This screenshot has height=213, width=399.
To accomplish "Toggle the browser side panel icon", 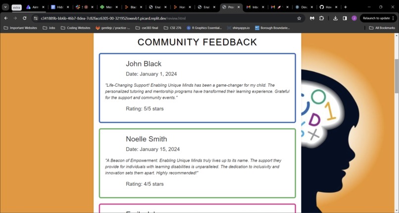I will coord(345,18).
